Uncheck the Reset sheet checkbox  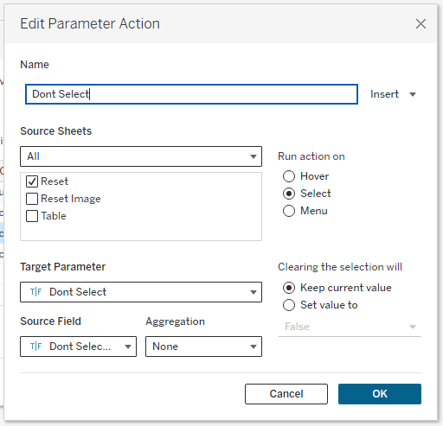pos(32,181)
